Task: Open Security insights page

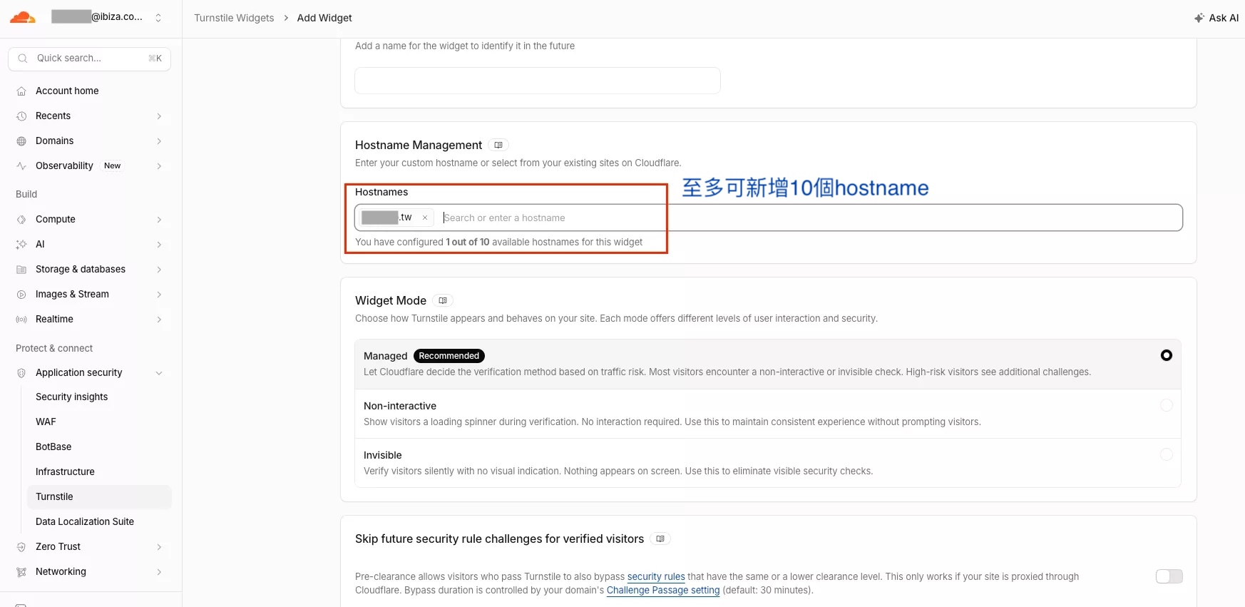Action: pos(71,397)
